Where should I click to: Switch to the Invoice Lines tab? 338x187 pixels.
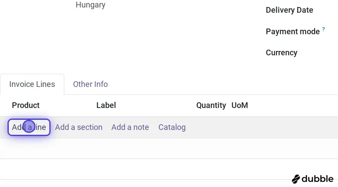32,84
